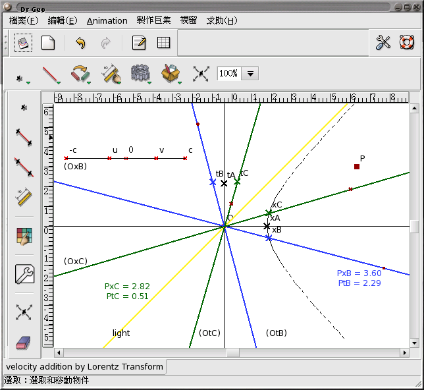Expand the point tools dropdown arrow
The width and height of the screenshot is (424, 390).
click(28, 82)
